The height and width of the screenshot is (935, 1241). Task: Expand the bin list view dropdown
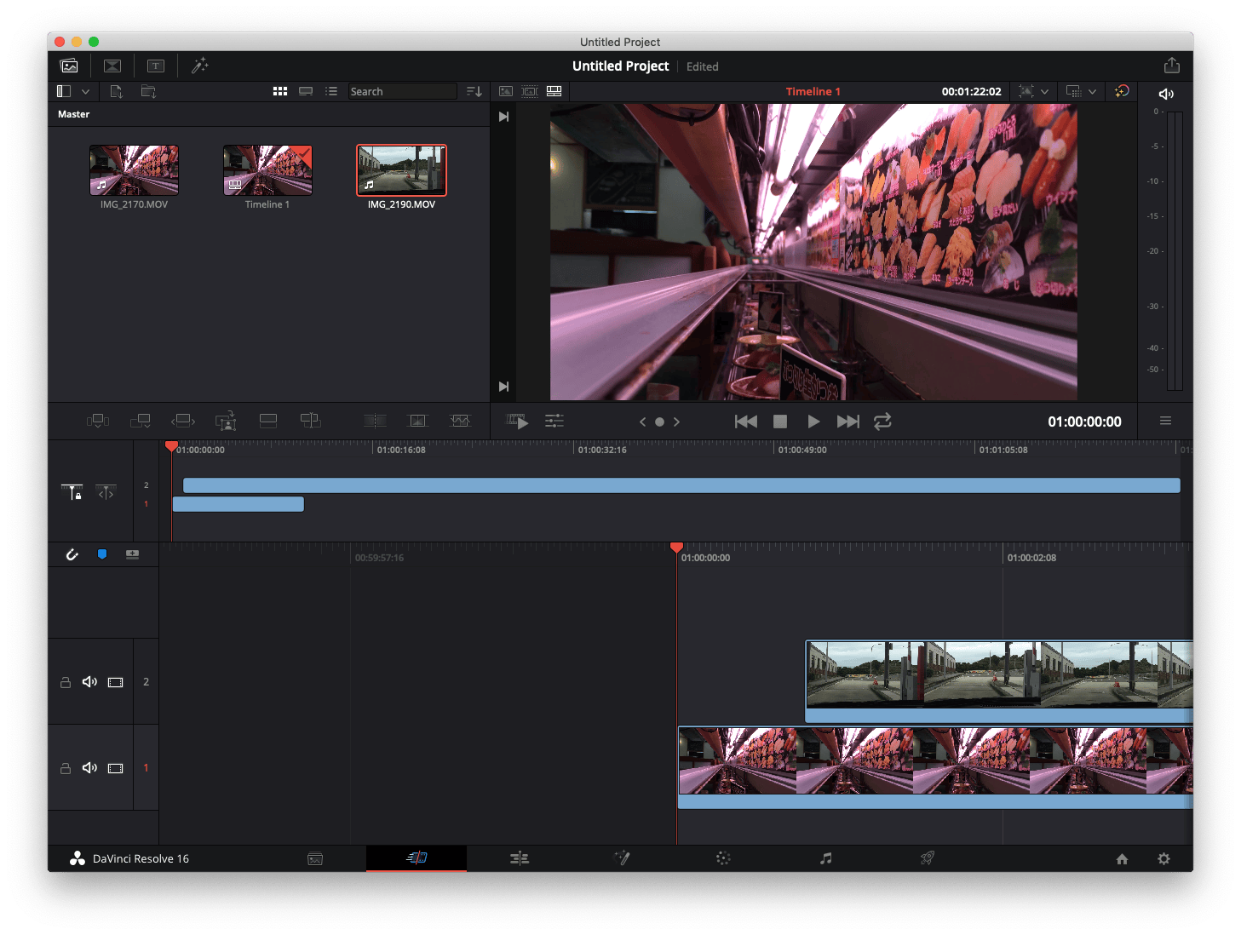click(85, 91)
